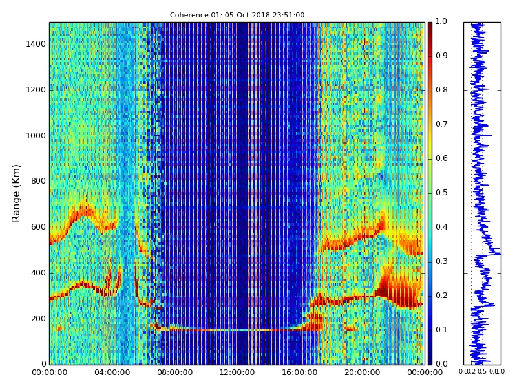Viewport: 517px width, 388px height.
Task: Click the 0.6 colorbar tick label
Action: 441,158
